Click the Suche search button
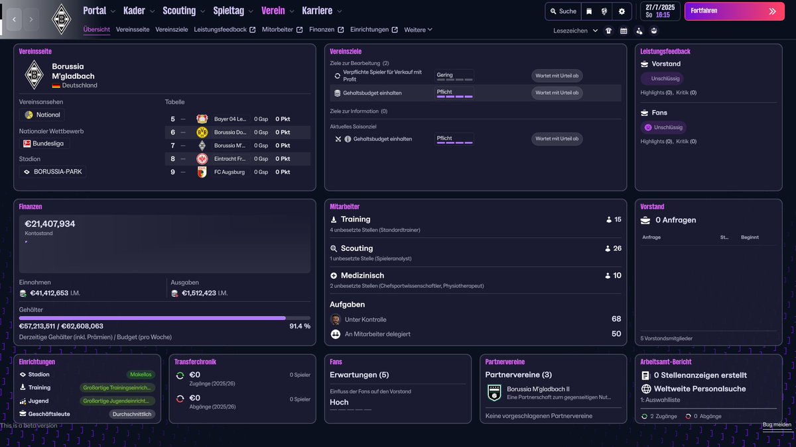The width and height of the screenshot is (796, 447). (563, 11)
